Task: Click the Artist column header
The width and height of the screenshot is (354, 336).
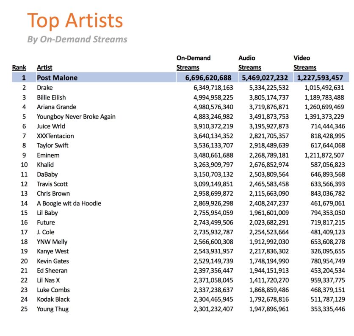Action: tap(44, 67)
